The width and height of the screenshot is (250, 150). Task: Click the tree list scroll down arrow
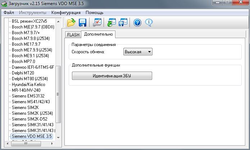tap(58, 137)
